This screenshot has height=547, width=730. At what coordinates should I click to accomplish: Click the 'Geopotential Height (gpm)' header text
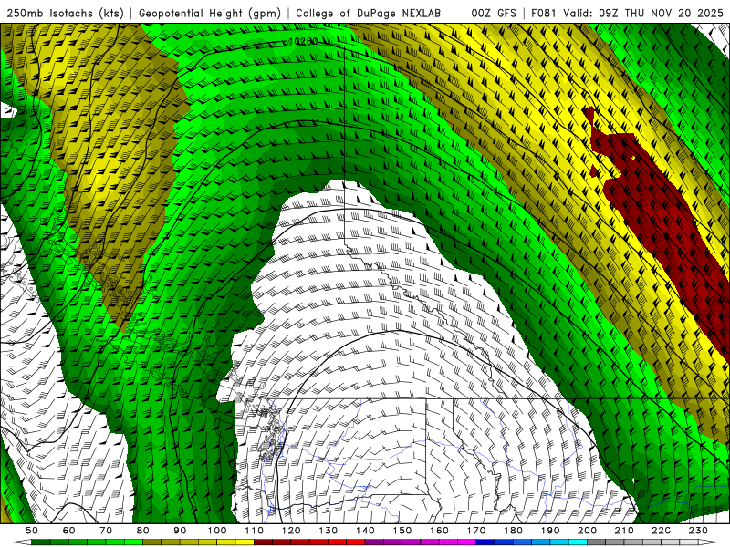point(210,14)
